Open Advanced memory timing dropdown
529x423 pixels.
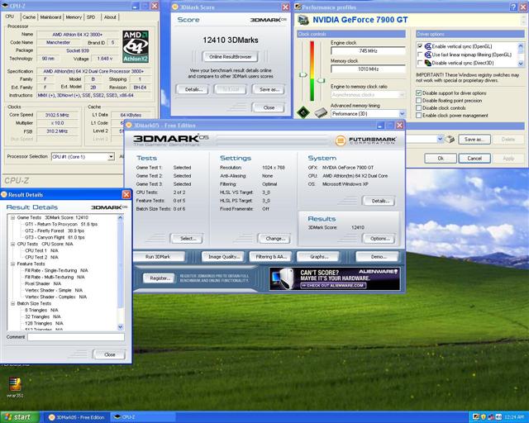pyautogui.click(x=402, y=114)
